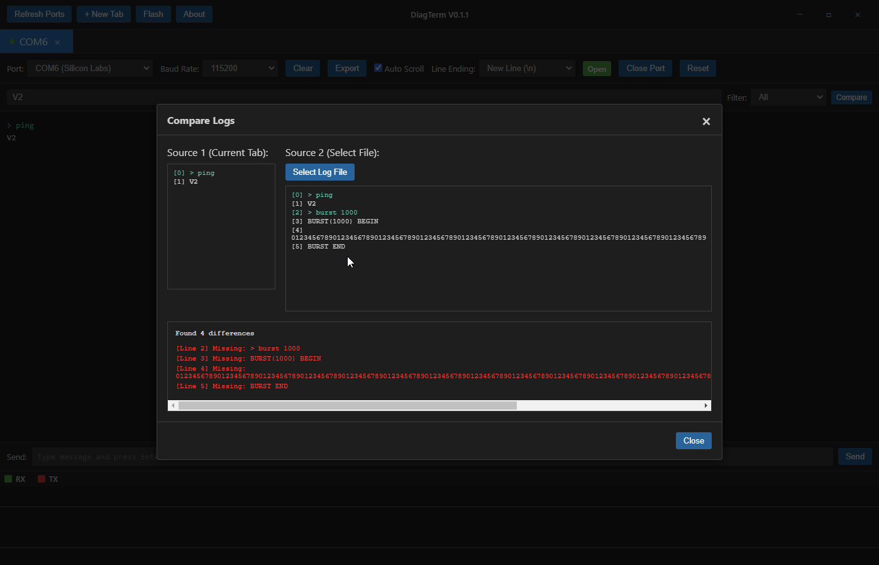
Task: Minimize the DiagTerm window
Action: pos(800,14)
